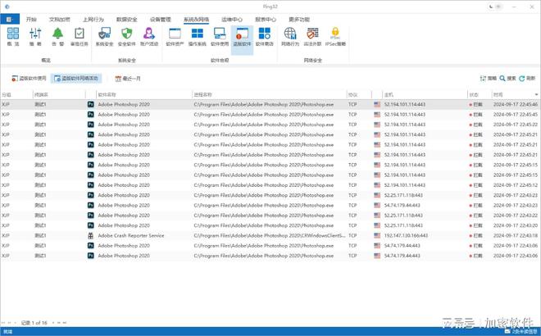Switch to the 运维中心 ribbon tab
Image resolution: width=541 pixels, height=336 pixels.
point(232,20)
